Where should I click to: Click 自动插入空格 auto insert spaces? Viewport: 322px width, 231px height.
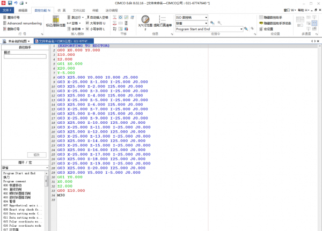point(97,18)
